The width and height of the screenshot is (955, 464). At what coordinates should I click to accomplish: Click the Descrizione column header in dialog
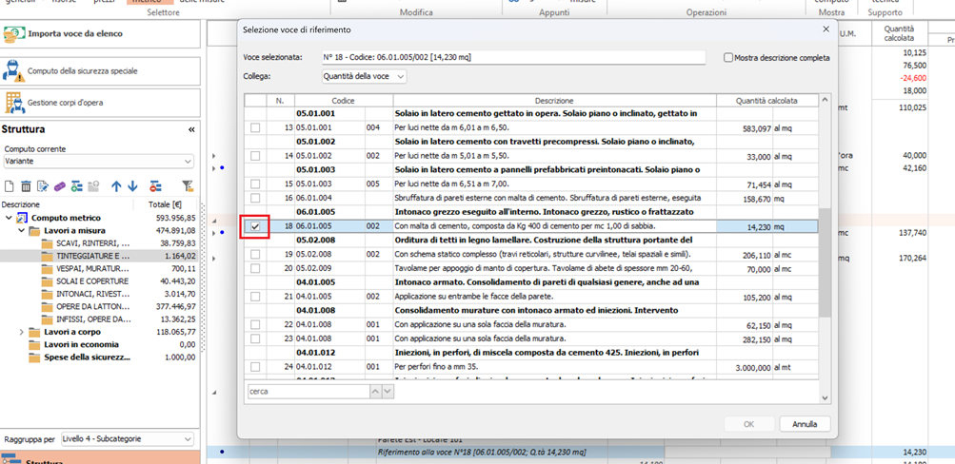(x=554, y=101)
